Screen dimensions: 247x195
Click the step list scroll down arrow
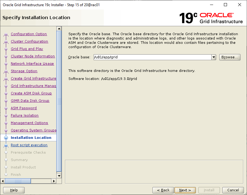click(59, 176)
